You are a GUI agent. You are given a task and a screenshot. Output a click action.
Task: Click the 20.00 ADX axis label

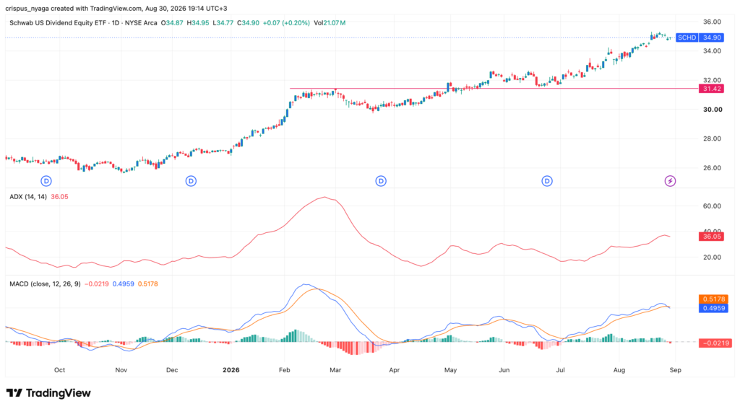(x=712, y=258)
